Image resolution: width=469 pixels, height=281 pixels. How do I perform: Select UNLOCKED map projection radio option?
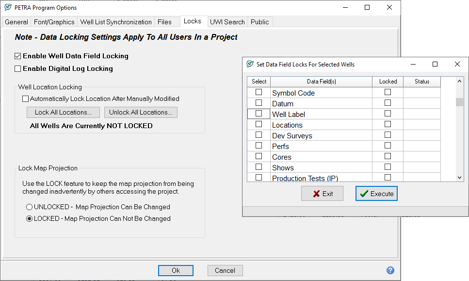30,207
